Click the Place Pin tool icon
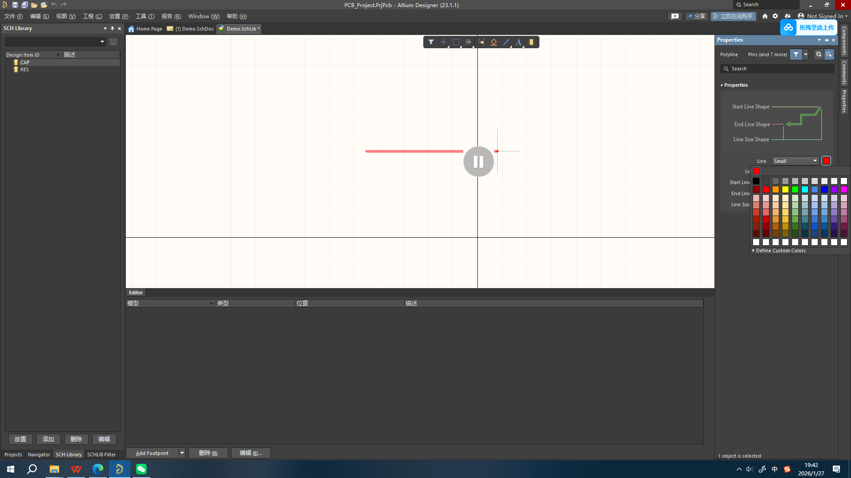The height and width of the screenshot is (478, 851). pos(481,42)
